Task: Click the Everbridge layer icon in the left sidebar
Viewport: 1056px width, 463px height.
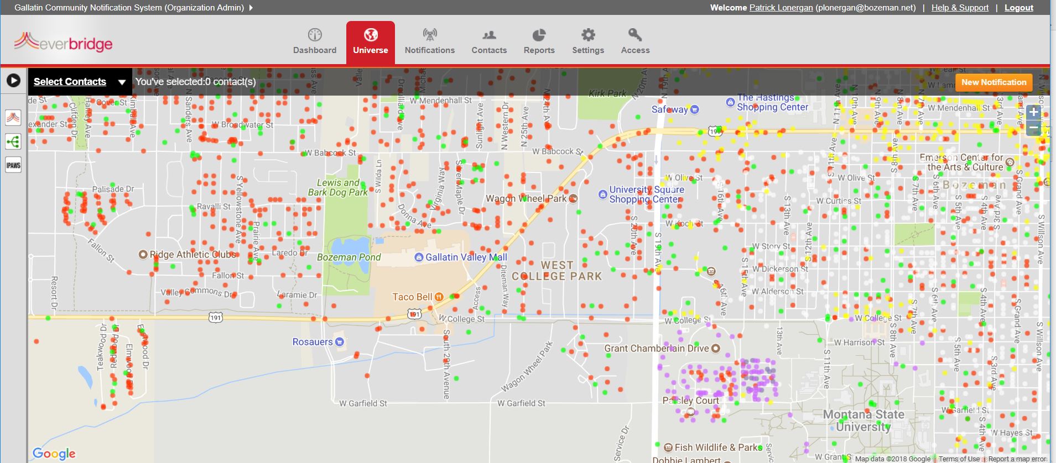Action: [x=13, y=118]
